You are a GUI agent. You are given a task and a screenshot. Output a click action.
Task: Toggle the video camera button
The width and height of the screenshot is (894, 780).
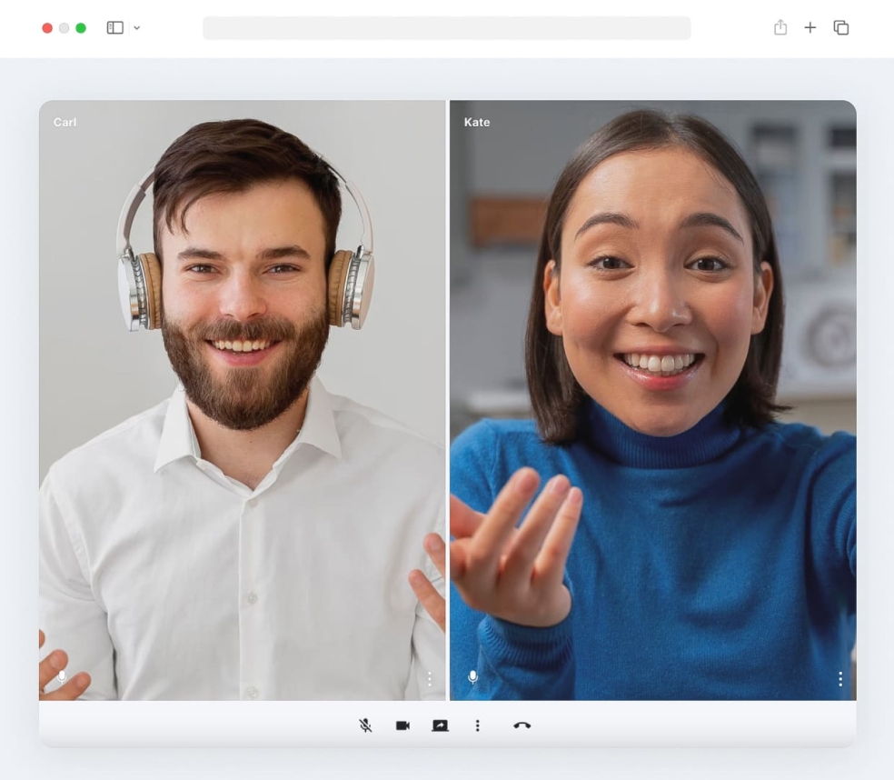point(402,725)
